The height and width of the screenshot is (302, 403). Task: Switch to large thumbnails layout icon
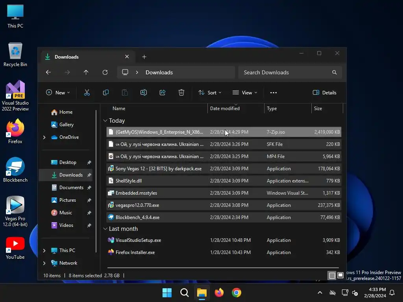(340, 276)
